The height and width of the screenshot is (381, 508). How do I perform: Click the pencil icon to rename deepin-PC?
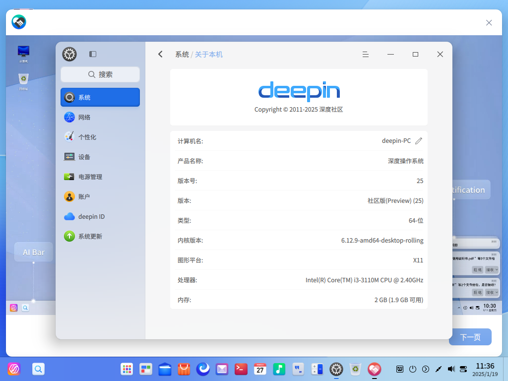click(418, 140)
